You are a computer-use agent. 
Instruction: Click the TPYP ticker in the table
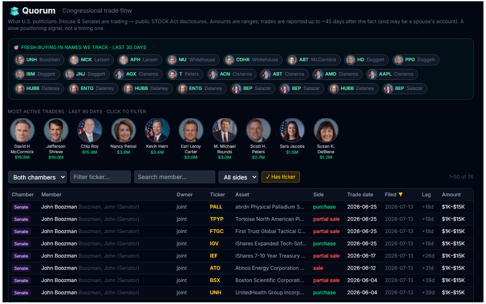pyautogui.click(x=217, y=219)
